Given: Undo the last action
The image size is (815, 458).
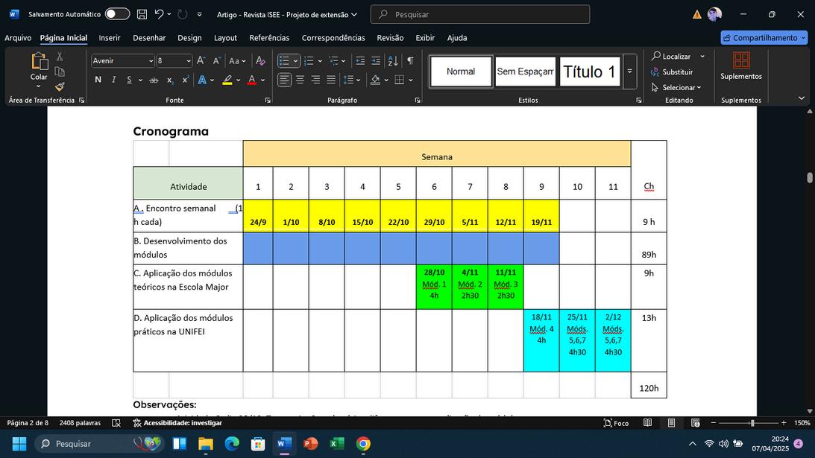Looking at the screenshot, I should pos(159,15).
